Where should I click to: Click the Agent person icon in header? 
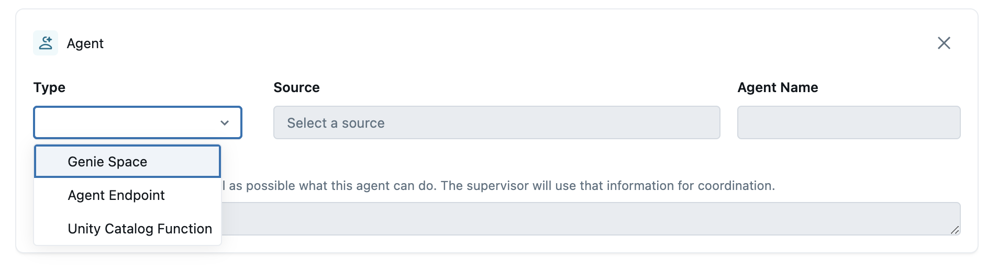[46, 43]
